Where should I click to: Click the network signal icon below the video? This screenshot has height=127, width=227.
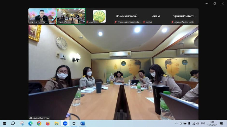click(30, 118)
